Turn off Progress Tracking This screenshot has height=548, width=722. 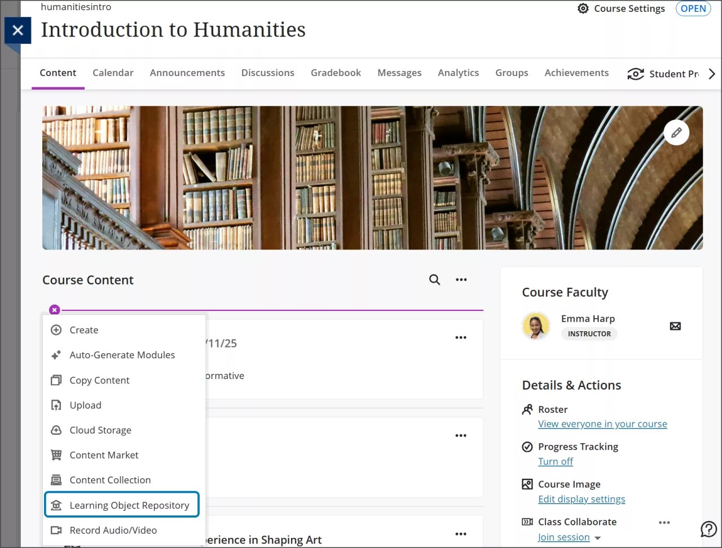point(556,461)
